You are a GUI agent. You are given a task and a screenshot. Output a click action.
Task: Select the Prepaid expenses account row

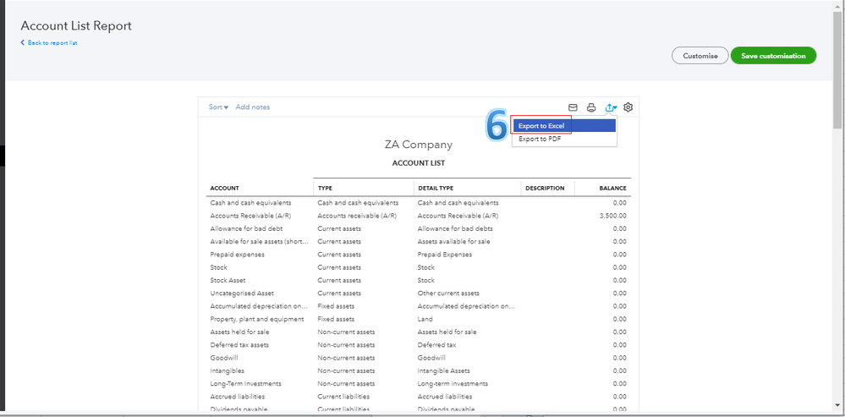point(237,255)
